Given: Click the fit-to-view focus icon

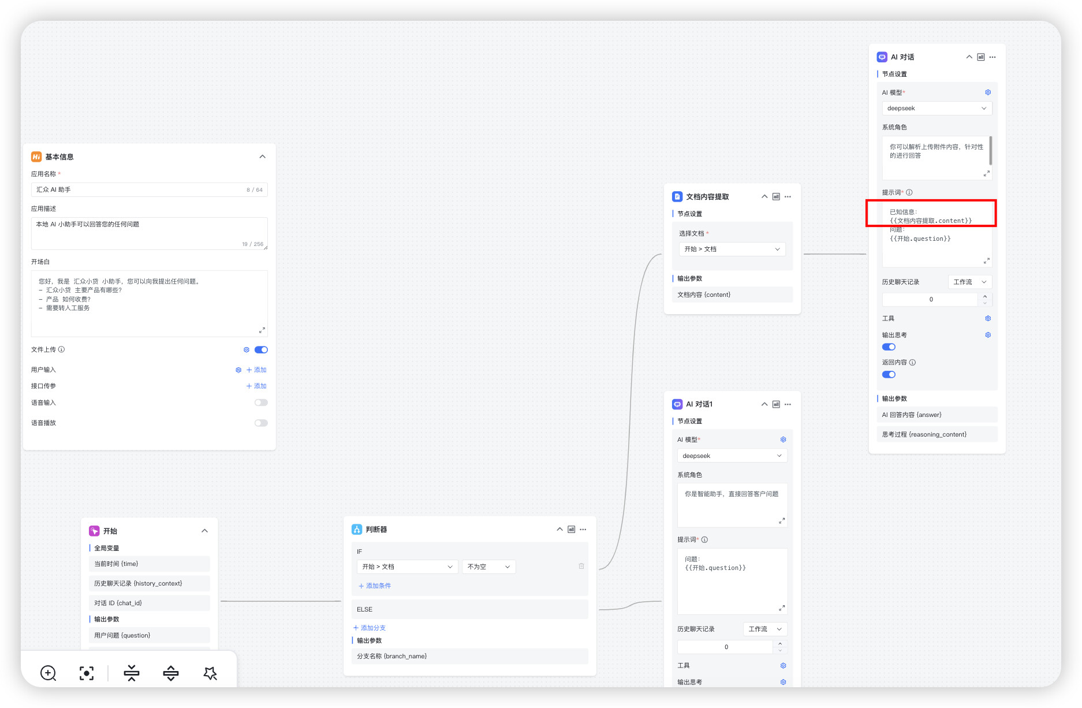Looking at the screenshot, I should point(87,673).
